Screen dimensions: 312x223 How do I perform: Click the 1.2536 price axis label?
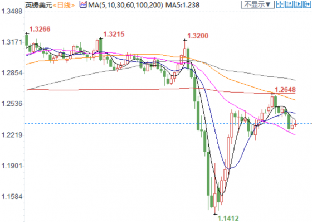click(x=12, y=104)
